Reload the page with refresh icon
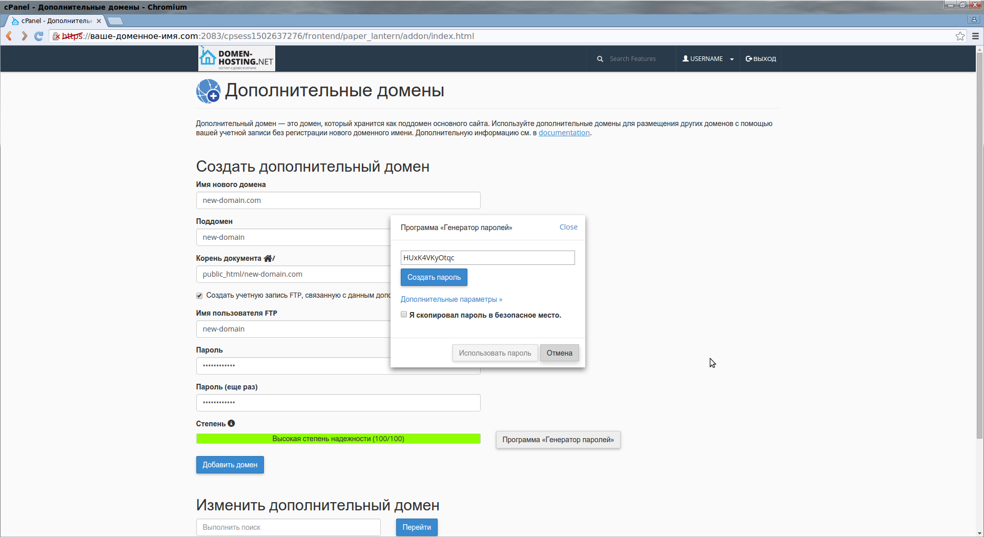Viewport: 984px width, 537px height. click(39, 36)
